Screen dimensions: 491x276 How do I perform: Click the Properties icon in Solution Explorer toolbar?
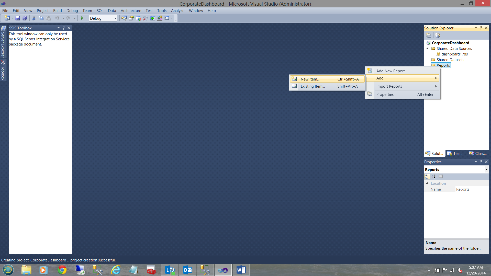click(x=429, y=35)
